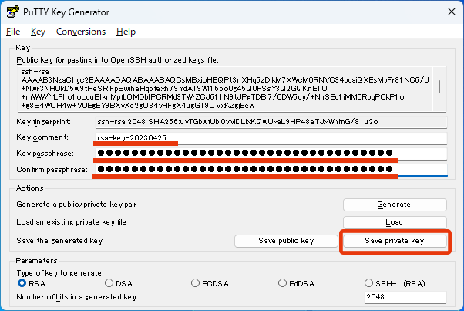Screen dimensions: 464x311
Task: Open the File menu
Action: coord(13,32)
